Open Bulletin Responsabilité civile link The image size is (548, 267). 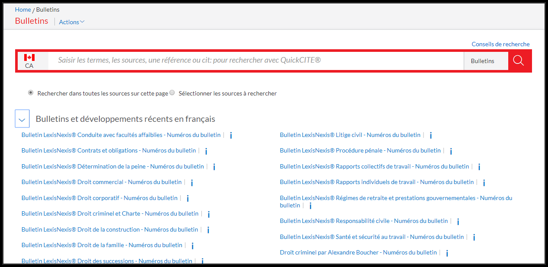(x=364, y=221)
